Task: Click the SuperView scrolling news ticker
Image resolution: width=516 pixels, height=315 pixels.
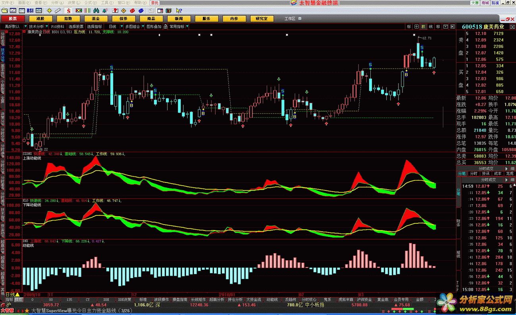Action: (x=81, y=311)
